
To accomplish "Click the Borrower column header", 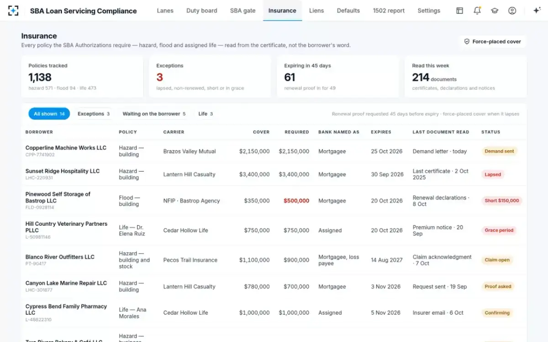I will click(39, 132).
